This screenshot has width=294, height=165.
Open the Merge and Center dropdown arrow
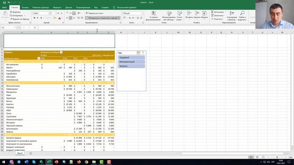(119, 18)
